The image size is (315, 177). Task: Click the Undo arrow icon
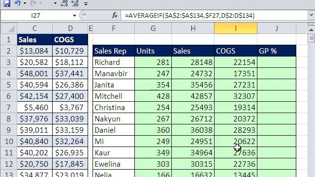(x=18, y=3)
